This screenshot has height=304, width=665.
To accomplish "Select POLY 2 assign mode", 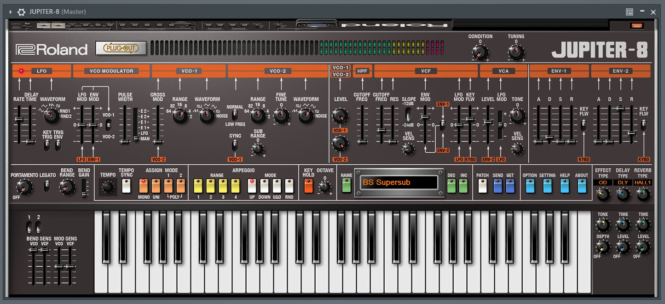I will coord(181,186).
